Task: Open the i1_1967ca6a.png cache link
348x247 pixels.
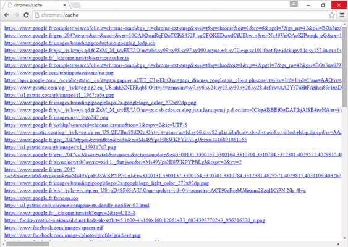Action: (x=59, y=95)
